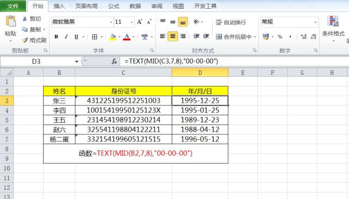This screenshot has width=349, height=199.
Task: Decrease font size with small A icon
Action: click(149, 22)
